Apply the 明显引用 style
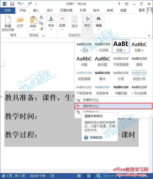The width and height of the screenshot is (153, 179). tap(139, 76)
